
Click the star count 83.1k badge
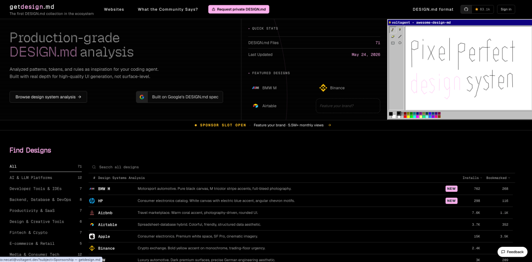(x=482, y=9)
